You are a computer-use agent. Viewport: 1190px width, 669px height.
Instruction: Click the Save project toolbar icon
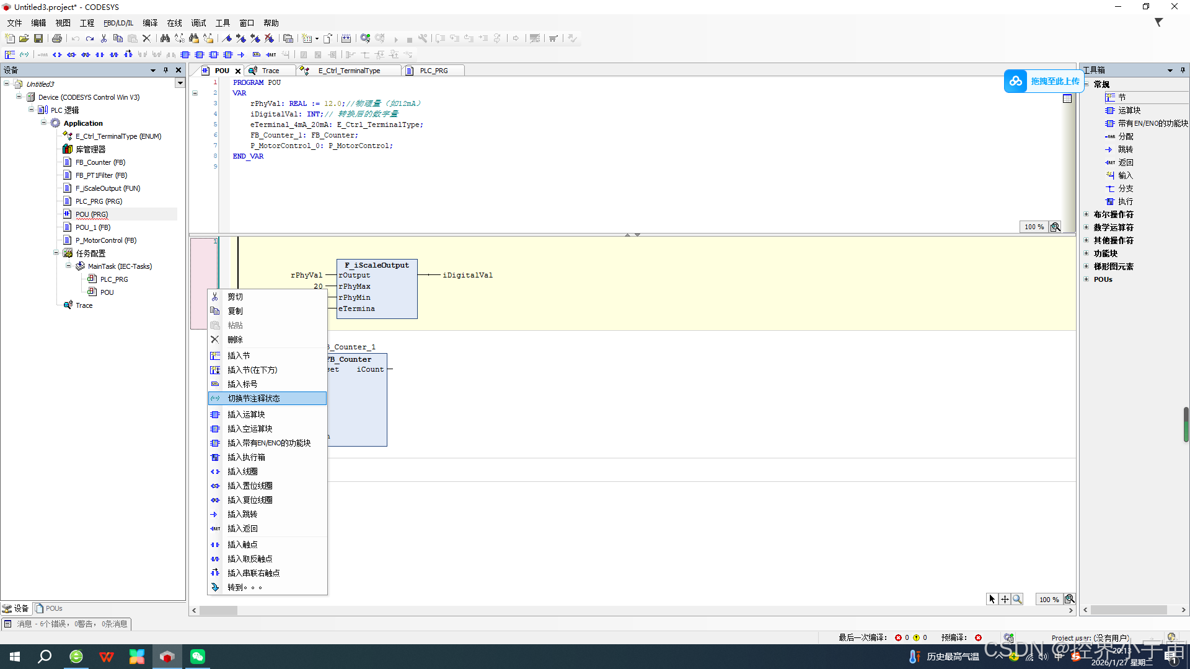38,38
